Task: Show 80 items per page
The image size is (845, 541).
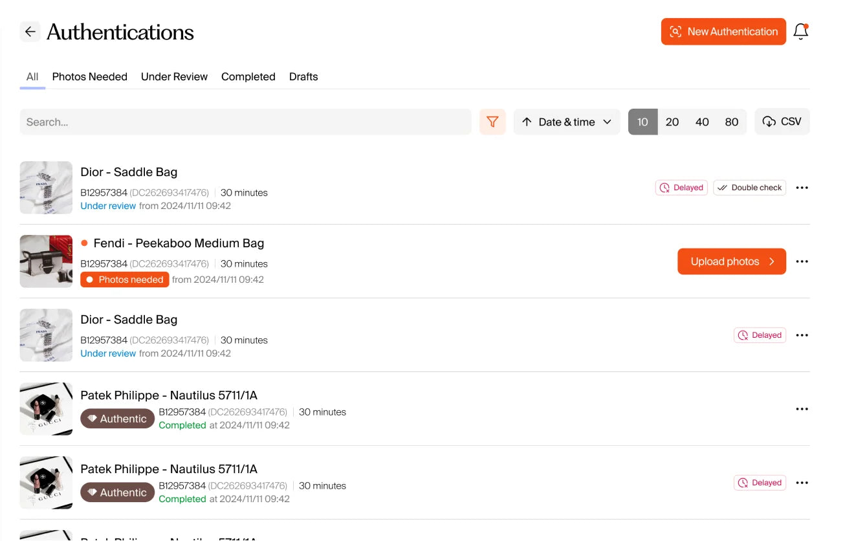Action: pos(732,122)
